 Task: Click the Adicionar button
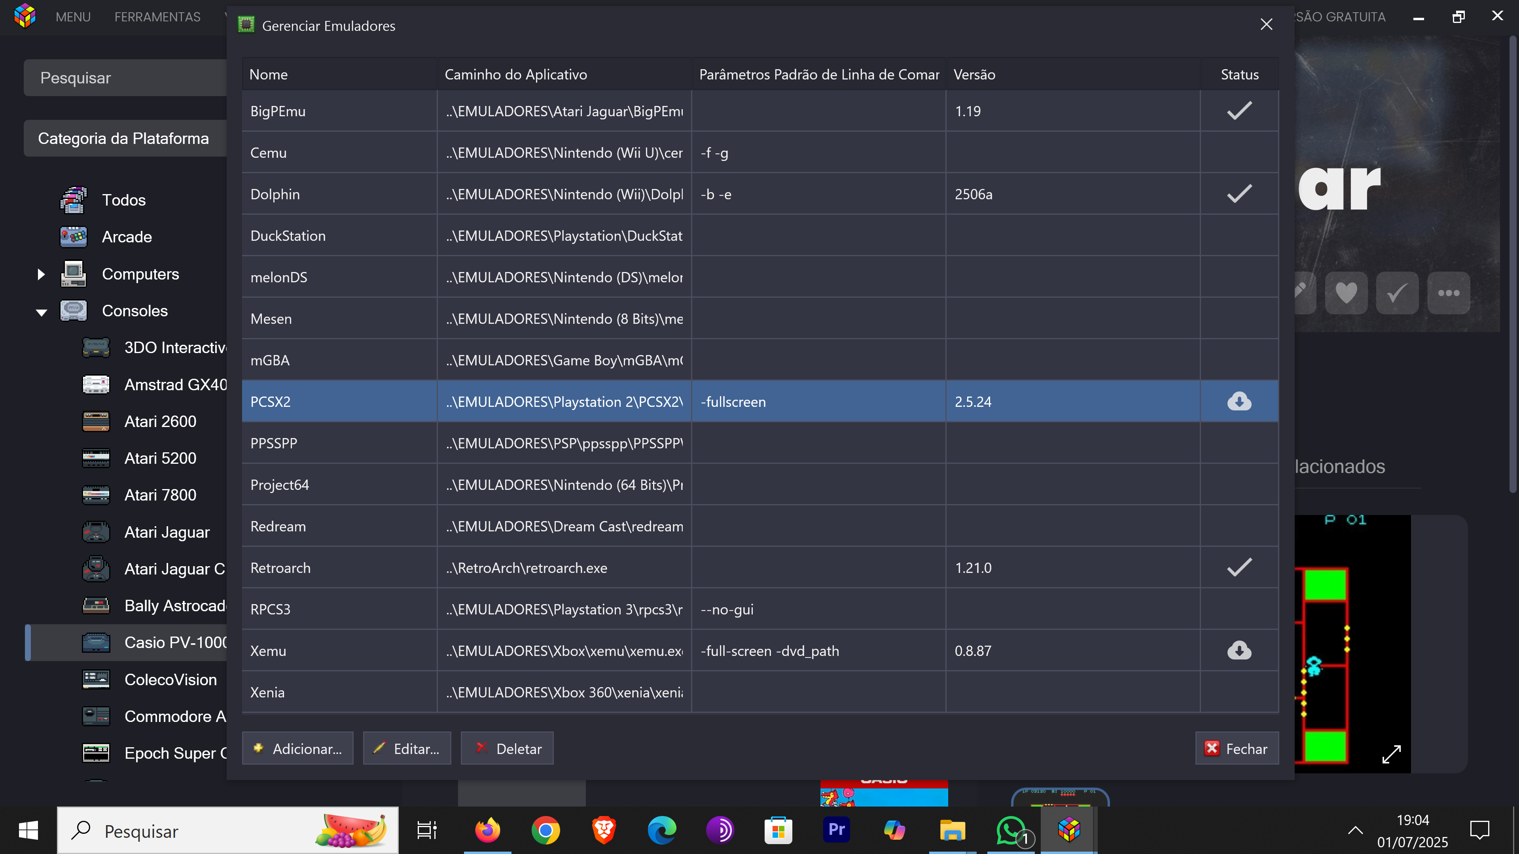coord(298,748)
